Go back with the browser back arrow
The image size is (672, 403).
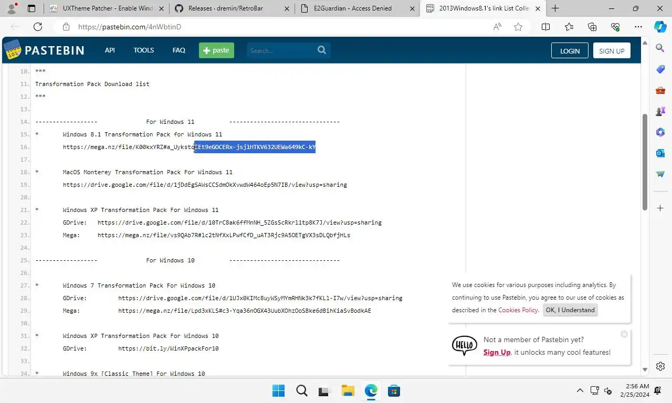click(x=15, y=27)
